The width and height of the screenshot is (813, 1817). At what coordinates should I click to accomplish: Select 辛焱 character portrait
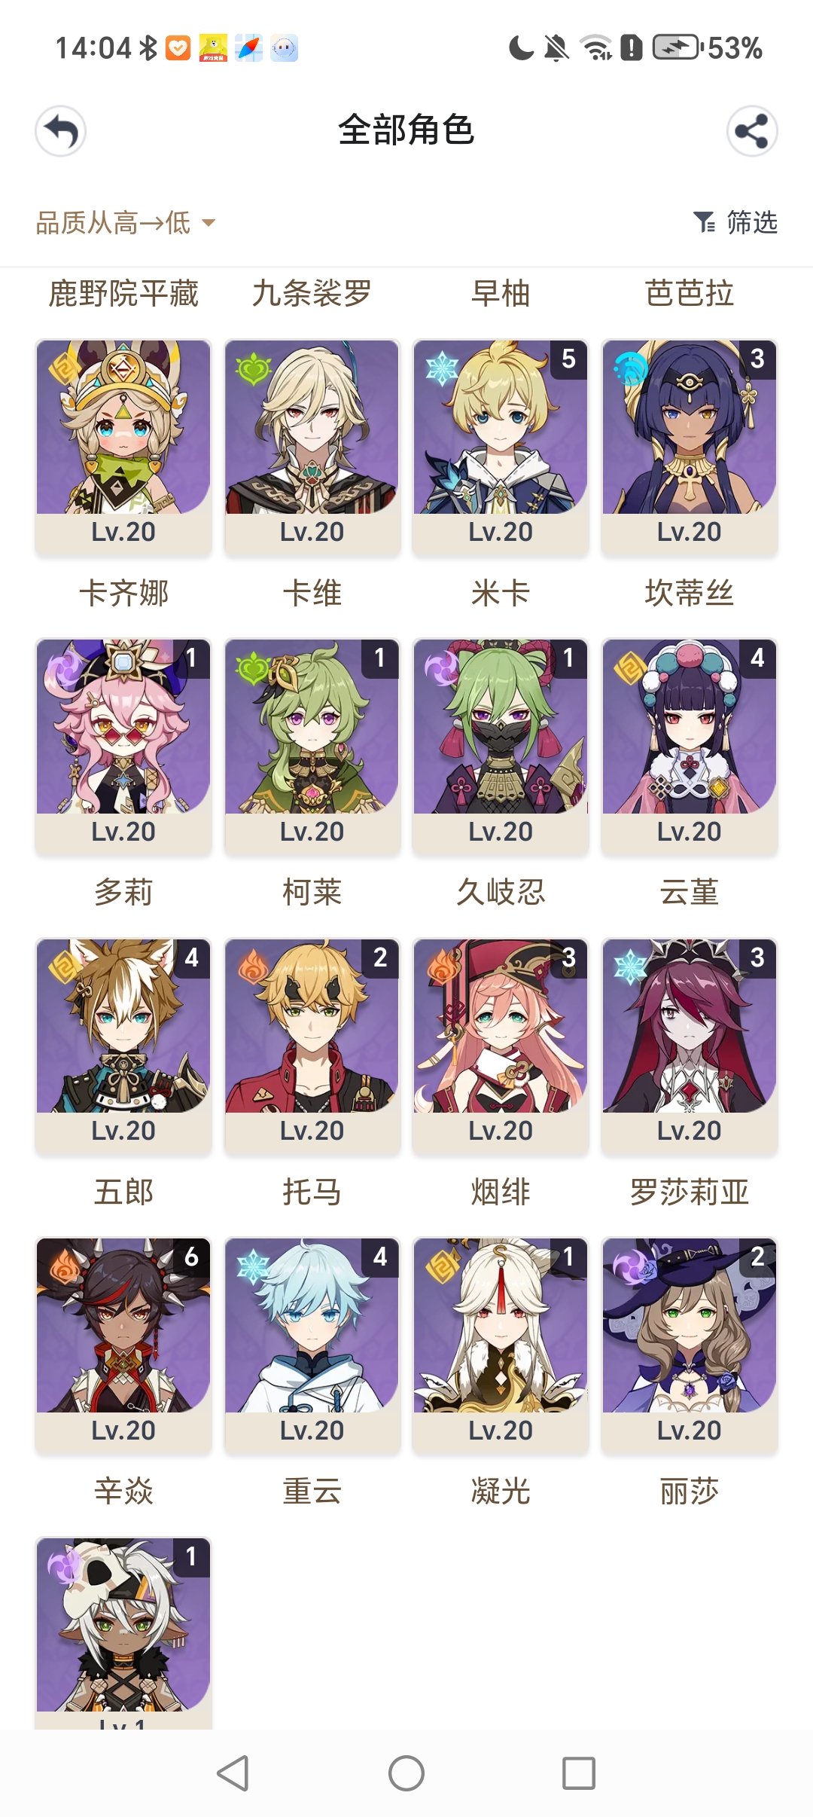tap(123, 1346)
